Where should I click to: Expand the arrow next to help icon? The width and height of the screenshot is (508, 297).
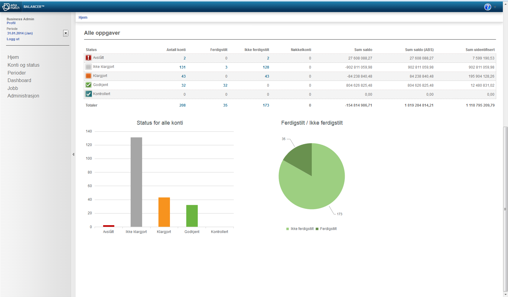[495, 7]
